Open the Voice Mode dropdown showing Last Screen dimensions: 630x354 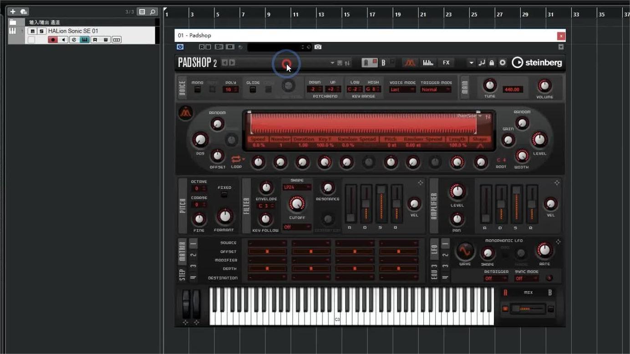(402, 90)
